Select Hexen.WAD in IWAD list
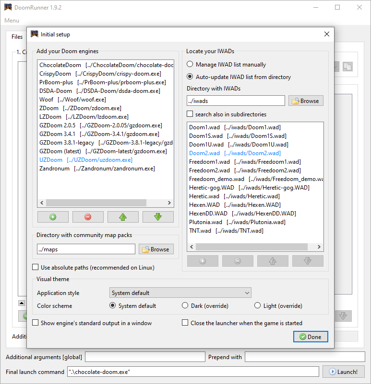Viewport: 371px width, 384px height. click(255, 205)
